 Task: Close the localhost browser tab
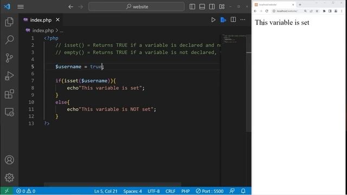(293, 4)
